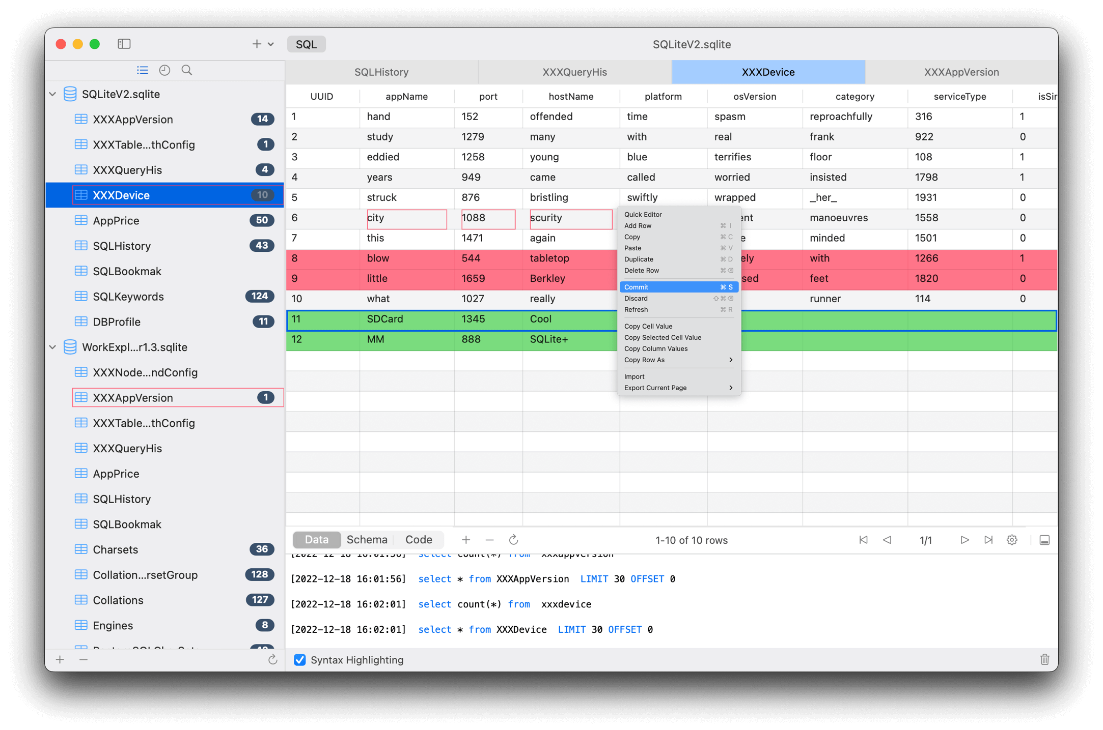The width and height of the screenshot is (1103, 730).
Task: Open the Charsets table
Action: 164,549
